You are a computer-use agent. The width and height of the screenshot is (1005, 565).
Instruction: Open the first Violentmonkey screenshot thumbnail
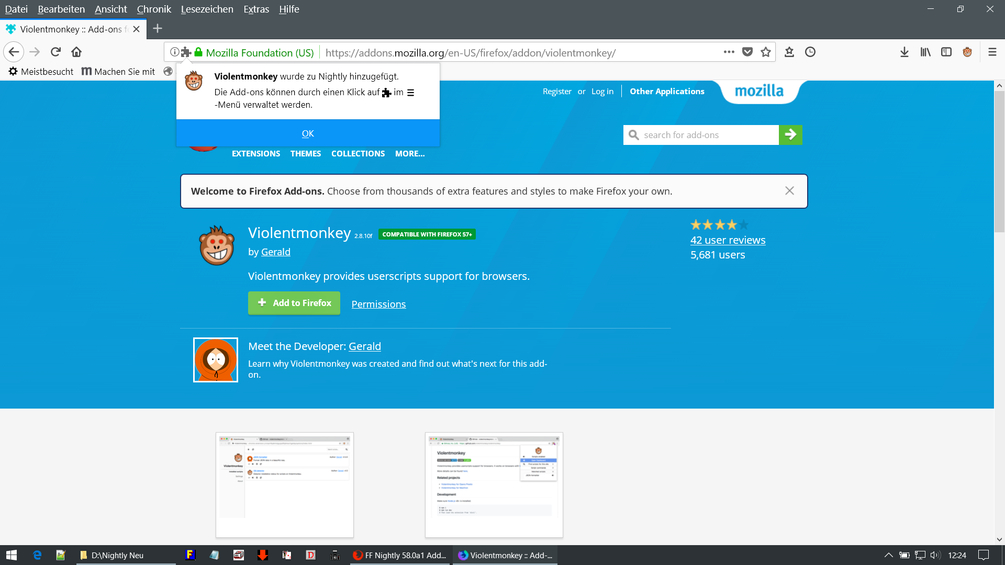pyautogui.click(x=284, y=484)
